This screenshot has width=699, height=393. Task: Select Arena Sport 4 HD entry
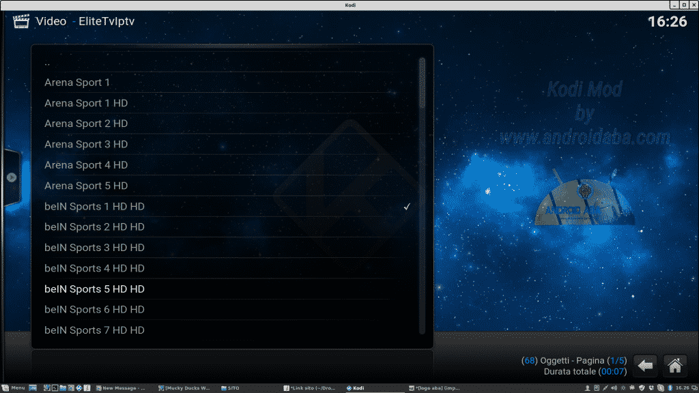pos(225,165)
